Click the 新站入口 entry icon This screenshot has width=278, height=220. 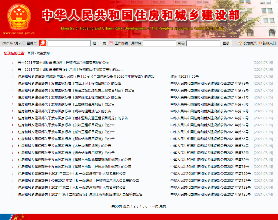click(x=261, y=43)
